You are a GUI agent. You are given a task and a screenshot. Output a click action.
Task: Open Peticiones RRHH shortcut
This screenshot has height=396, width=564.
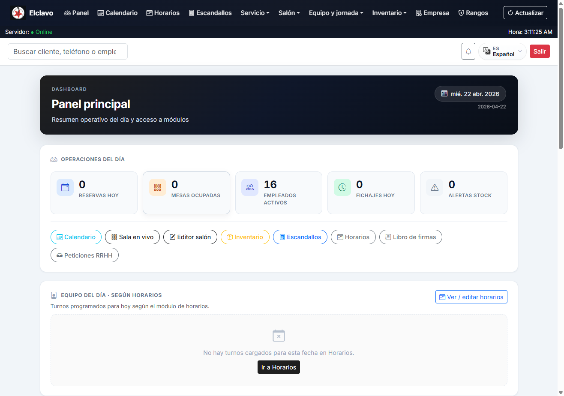[x=84, y=255]
